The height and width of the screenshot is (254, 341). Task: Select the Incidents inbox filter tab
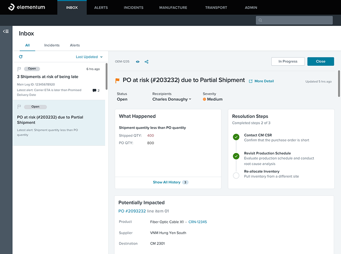pyautogui.click(x=52, y=45)
